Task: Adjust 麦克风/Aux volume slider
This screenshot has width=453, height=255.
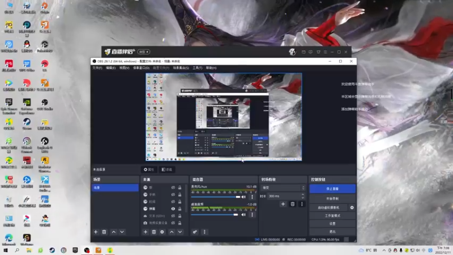Action: [215, 197]
